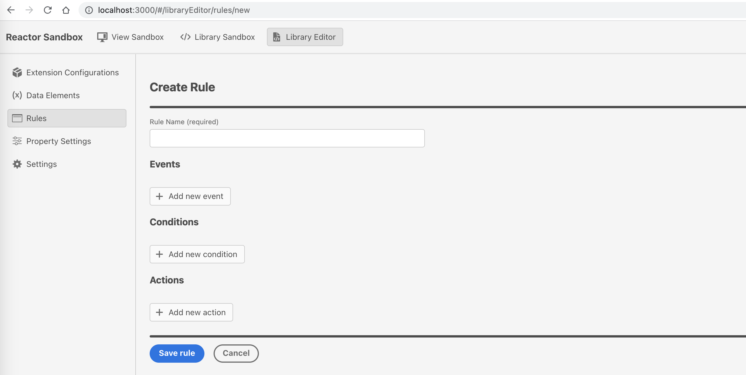This screenshot has width=746, height=375.
Task: Reload the page with the refresh icon
Action: coord(48,10)
